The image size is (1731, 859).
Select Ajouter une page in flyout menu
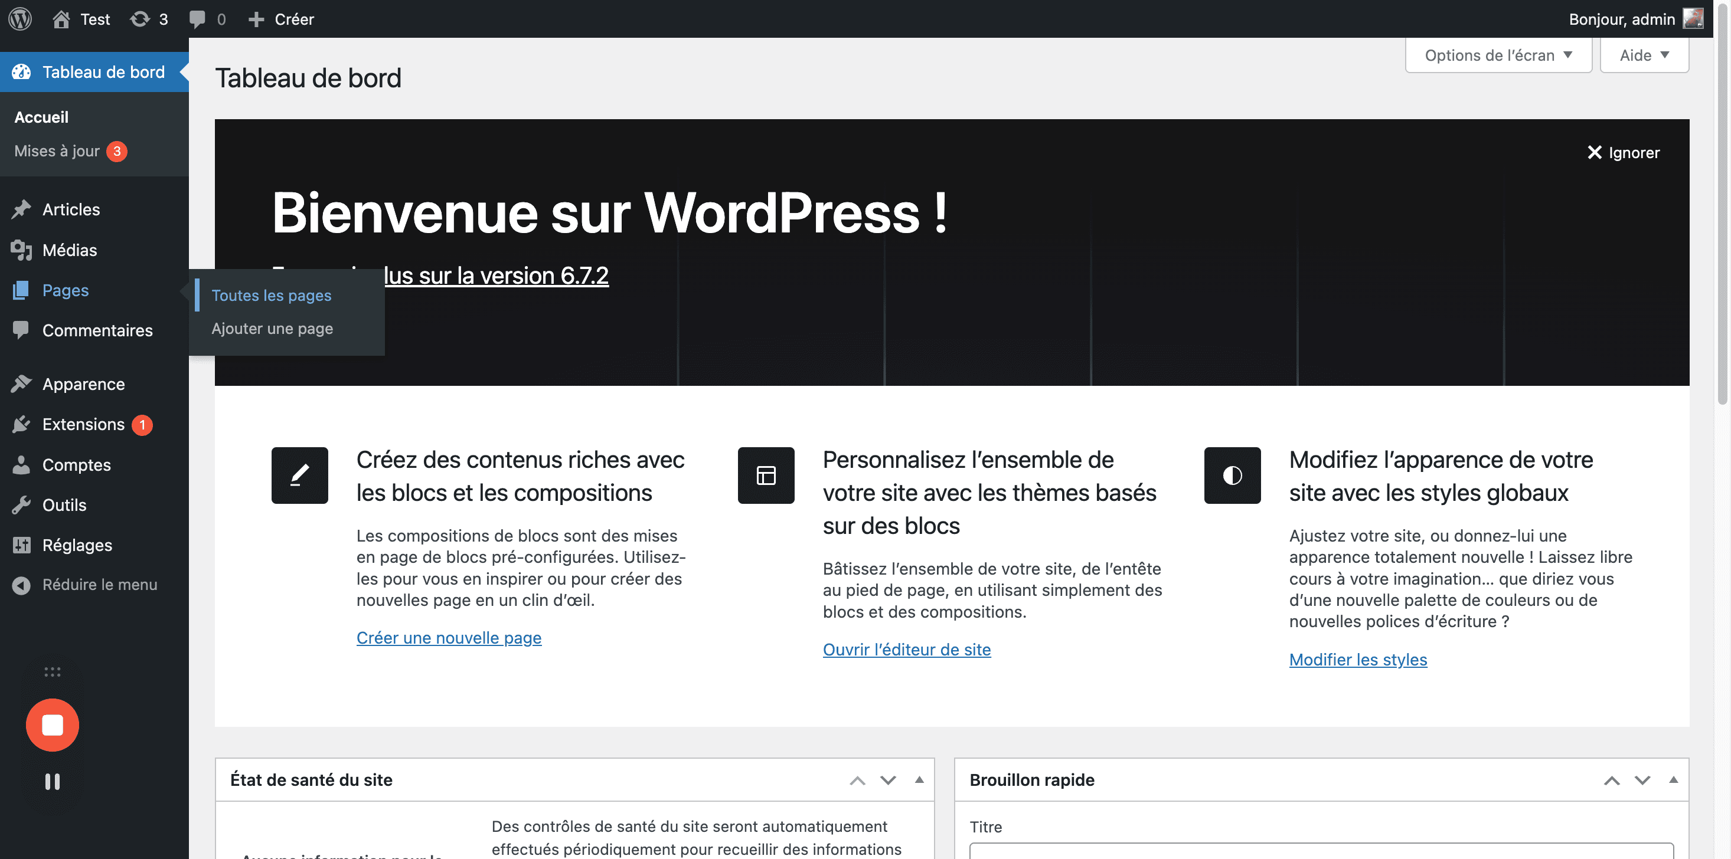pyautogui.click(x=272, y=329)
